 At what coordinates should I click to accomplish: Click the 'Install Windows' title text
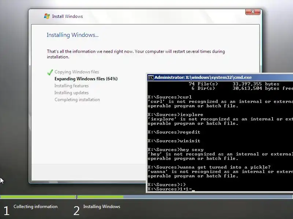coord(67,16)
